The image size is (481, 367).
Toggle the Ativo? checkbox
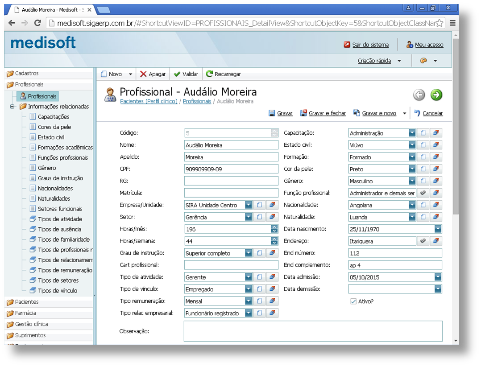point(353,301)
